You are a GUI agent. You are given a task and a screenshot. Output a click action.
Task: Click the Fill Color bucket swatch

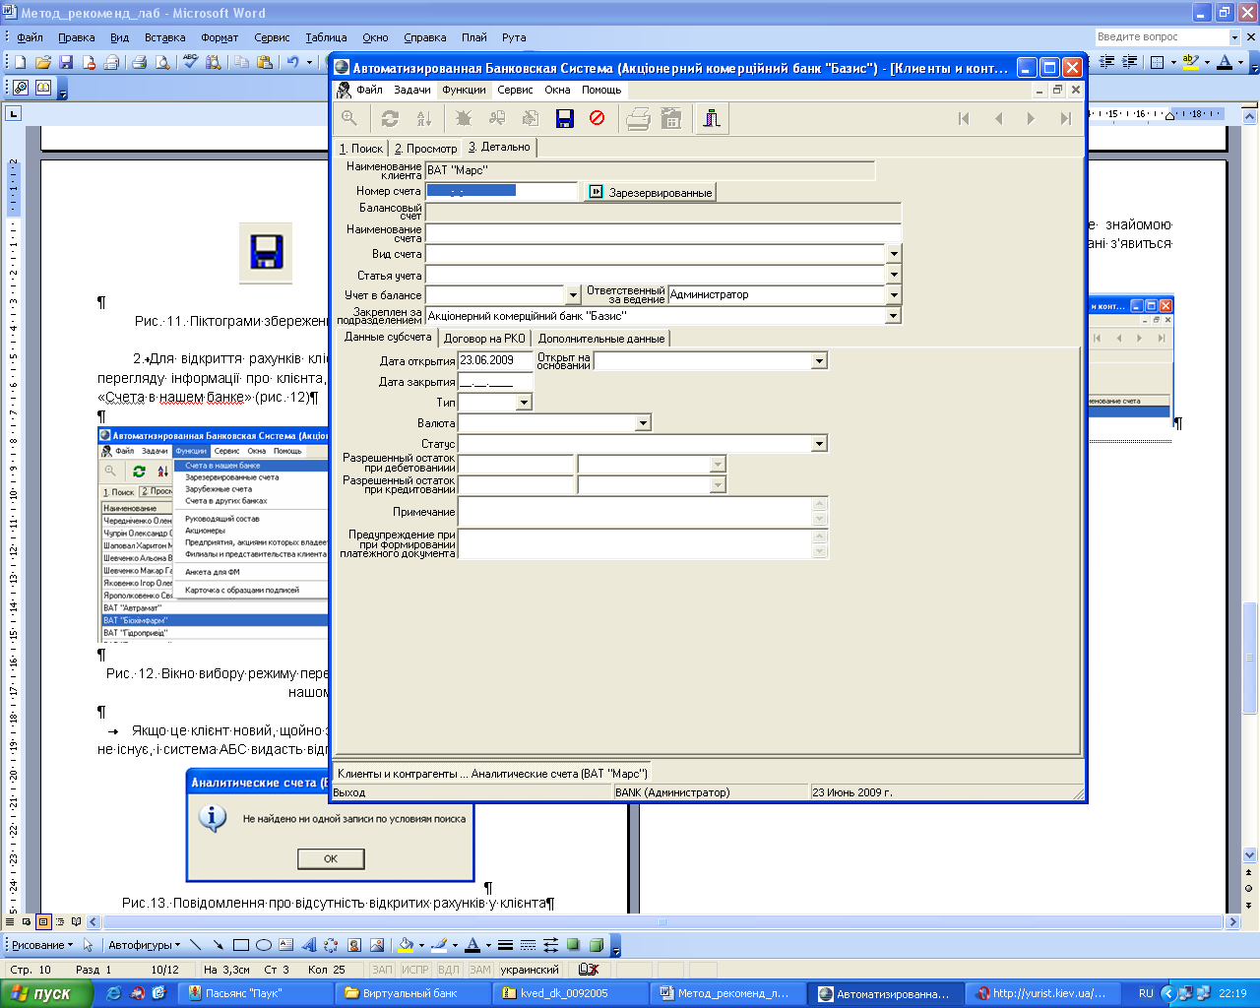(405, 945)
